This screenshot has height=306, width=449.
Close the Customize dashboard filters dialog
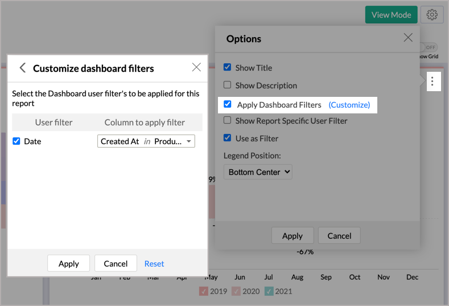[x=196, y=67]
